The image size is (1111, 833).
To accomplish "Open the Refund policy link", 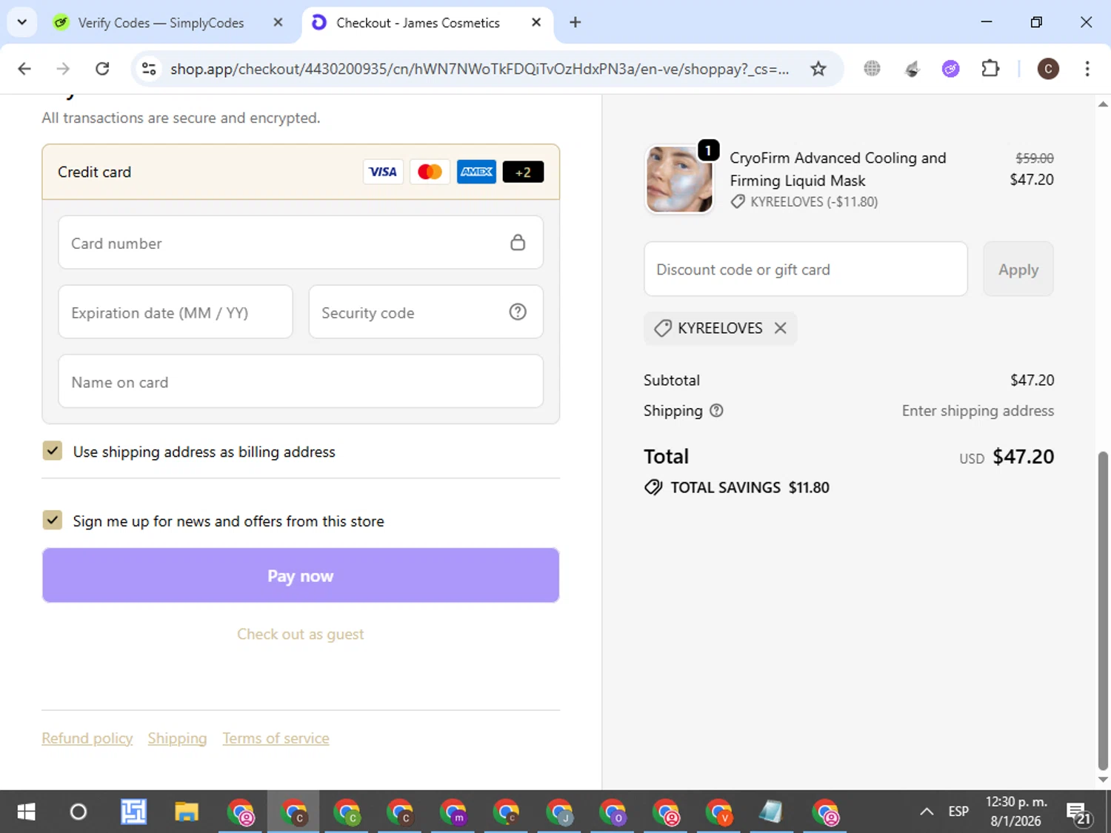I will (x=87, y=738).
